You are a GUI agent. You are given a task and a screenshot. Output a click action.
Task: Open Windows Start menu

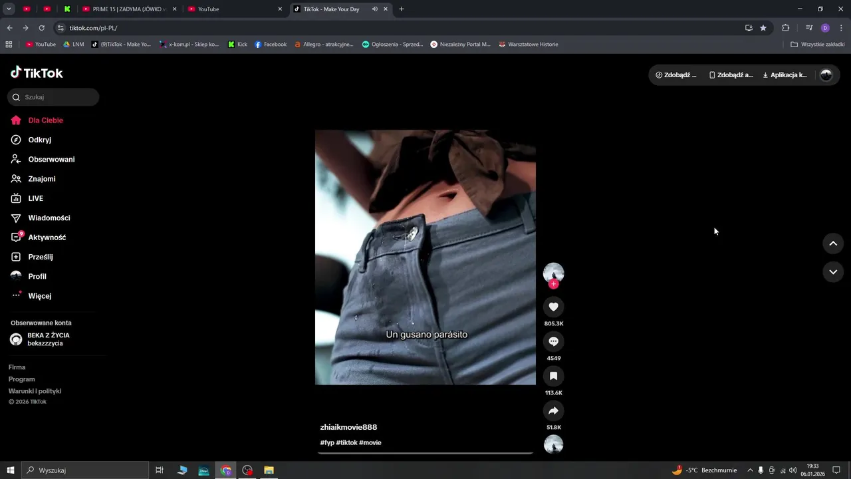click(x=11, y=470)
